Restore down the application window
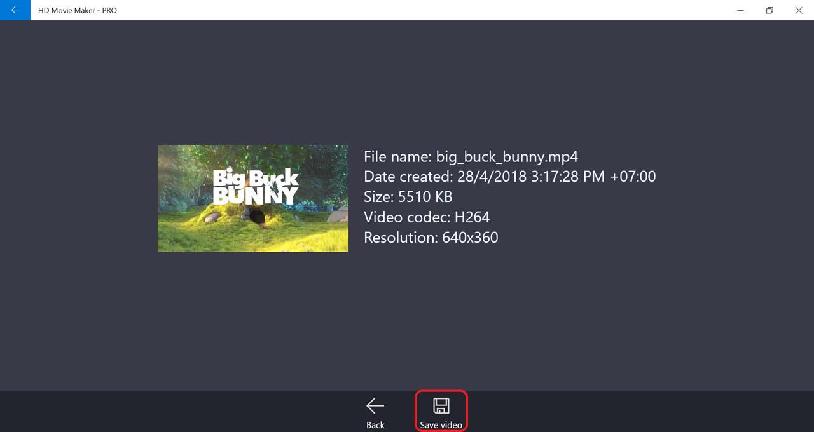The height and width of the screenshot is (432, 814). coord(769,10)
